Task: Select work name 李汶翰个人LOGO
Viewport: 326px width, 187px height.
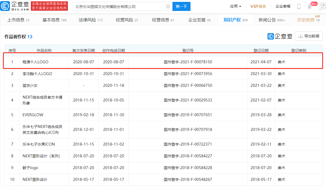Action: pos(37,74)
